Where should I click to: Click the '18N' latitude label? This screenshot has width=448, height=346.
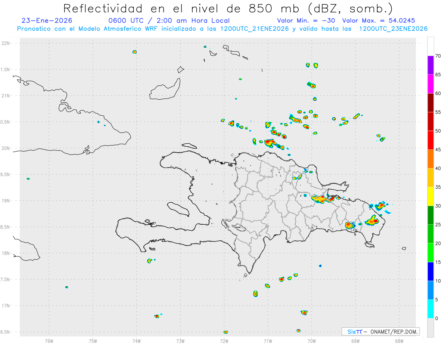pyautogui.click(x=6, y=253)
